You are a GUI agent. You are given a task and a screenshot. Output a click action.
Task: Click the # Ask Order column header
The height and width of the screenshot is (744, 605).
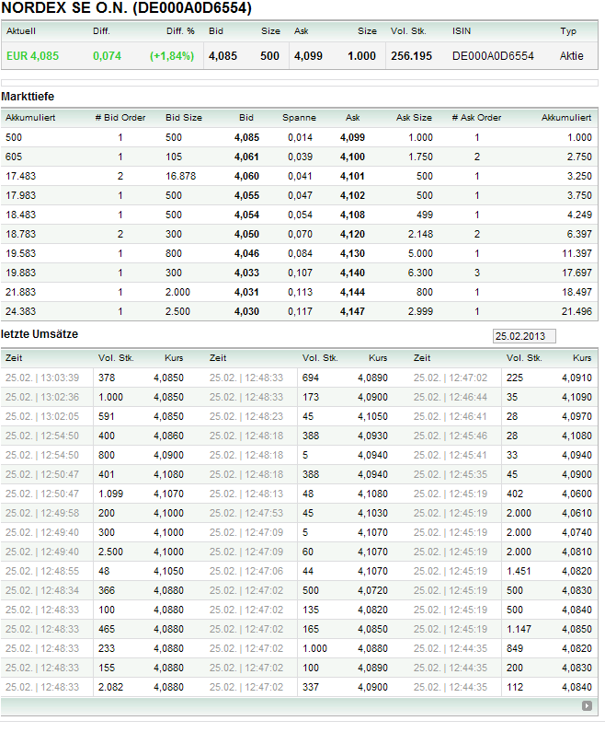[x=476, y=118]
